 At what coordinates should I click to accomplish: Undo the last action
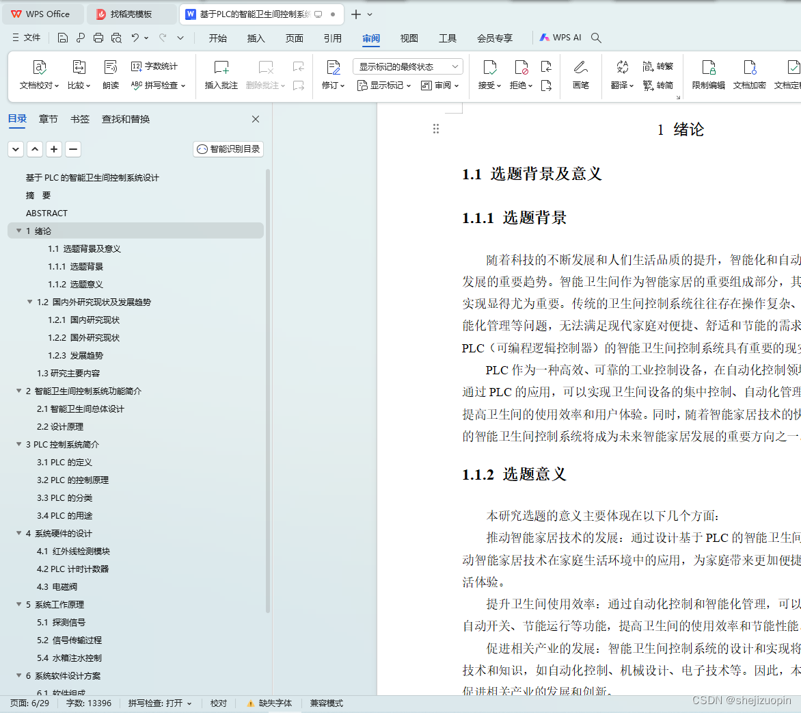click(135, 38)
